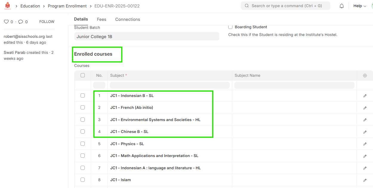Click edit pencil for Chinese B - SL
Viewport: 373px width, 188px height.
[x=365, y=132]
